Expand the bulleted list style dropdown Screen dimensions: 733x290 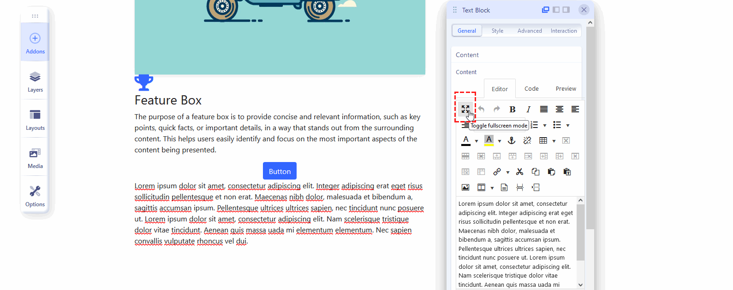click(568, 125)
